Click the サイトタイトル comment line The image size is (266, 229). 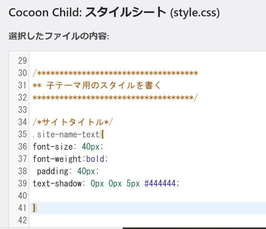pos(72,122)
